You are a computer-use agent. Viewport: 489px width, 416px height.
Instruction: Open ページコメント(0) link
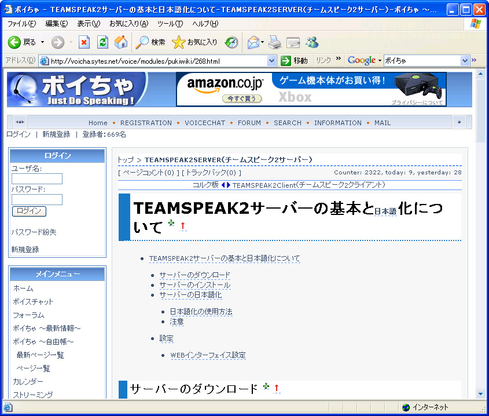(x=149, y=173)
